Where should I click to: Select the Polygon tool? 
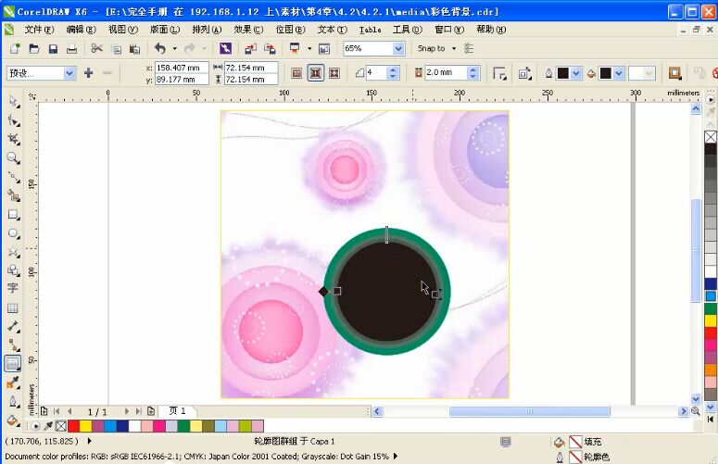[14, 252]
